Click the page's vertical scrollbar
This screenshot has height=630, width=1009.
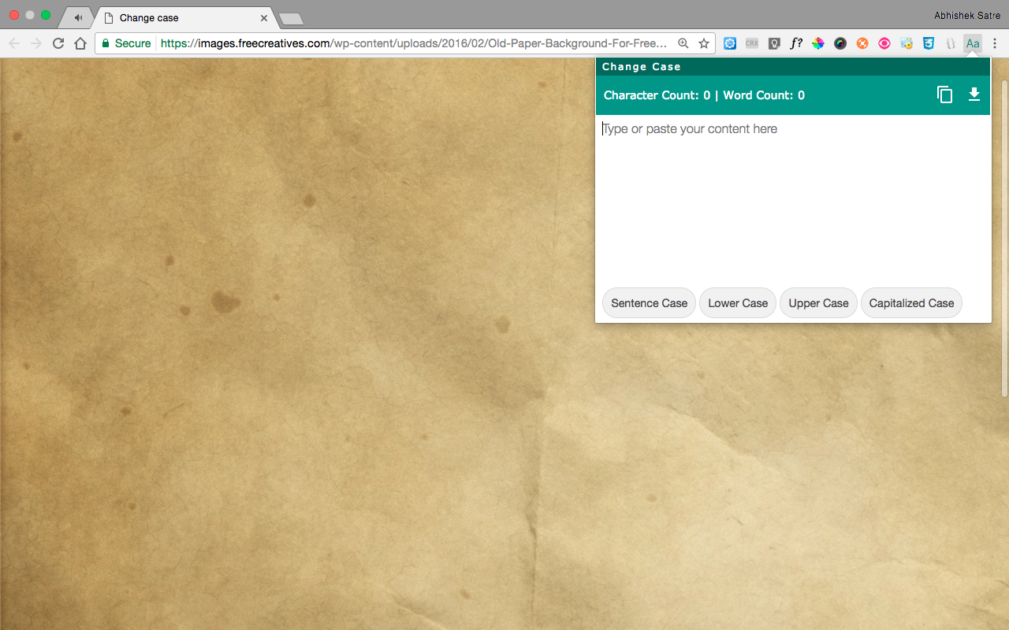[1004, 238]
